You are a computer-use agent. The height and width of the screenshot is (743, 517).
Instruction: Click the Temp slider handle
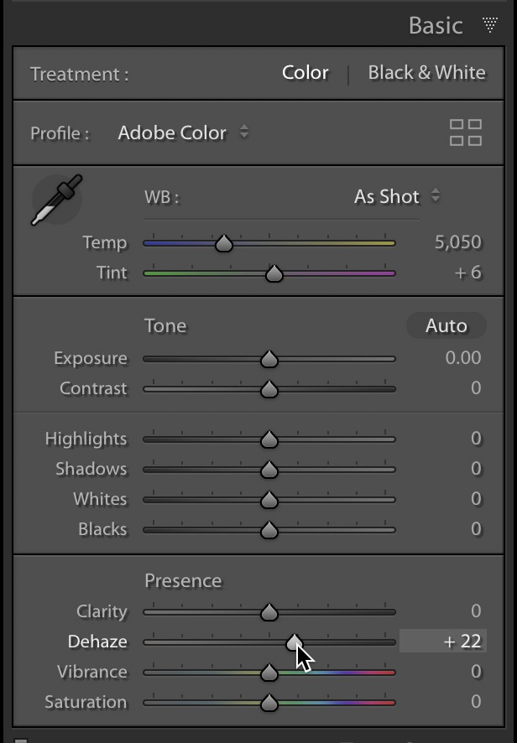click(x=223, y=243)
